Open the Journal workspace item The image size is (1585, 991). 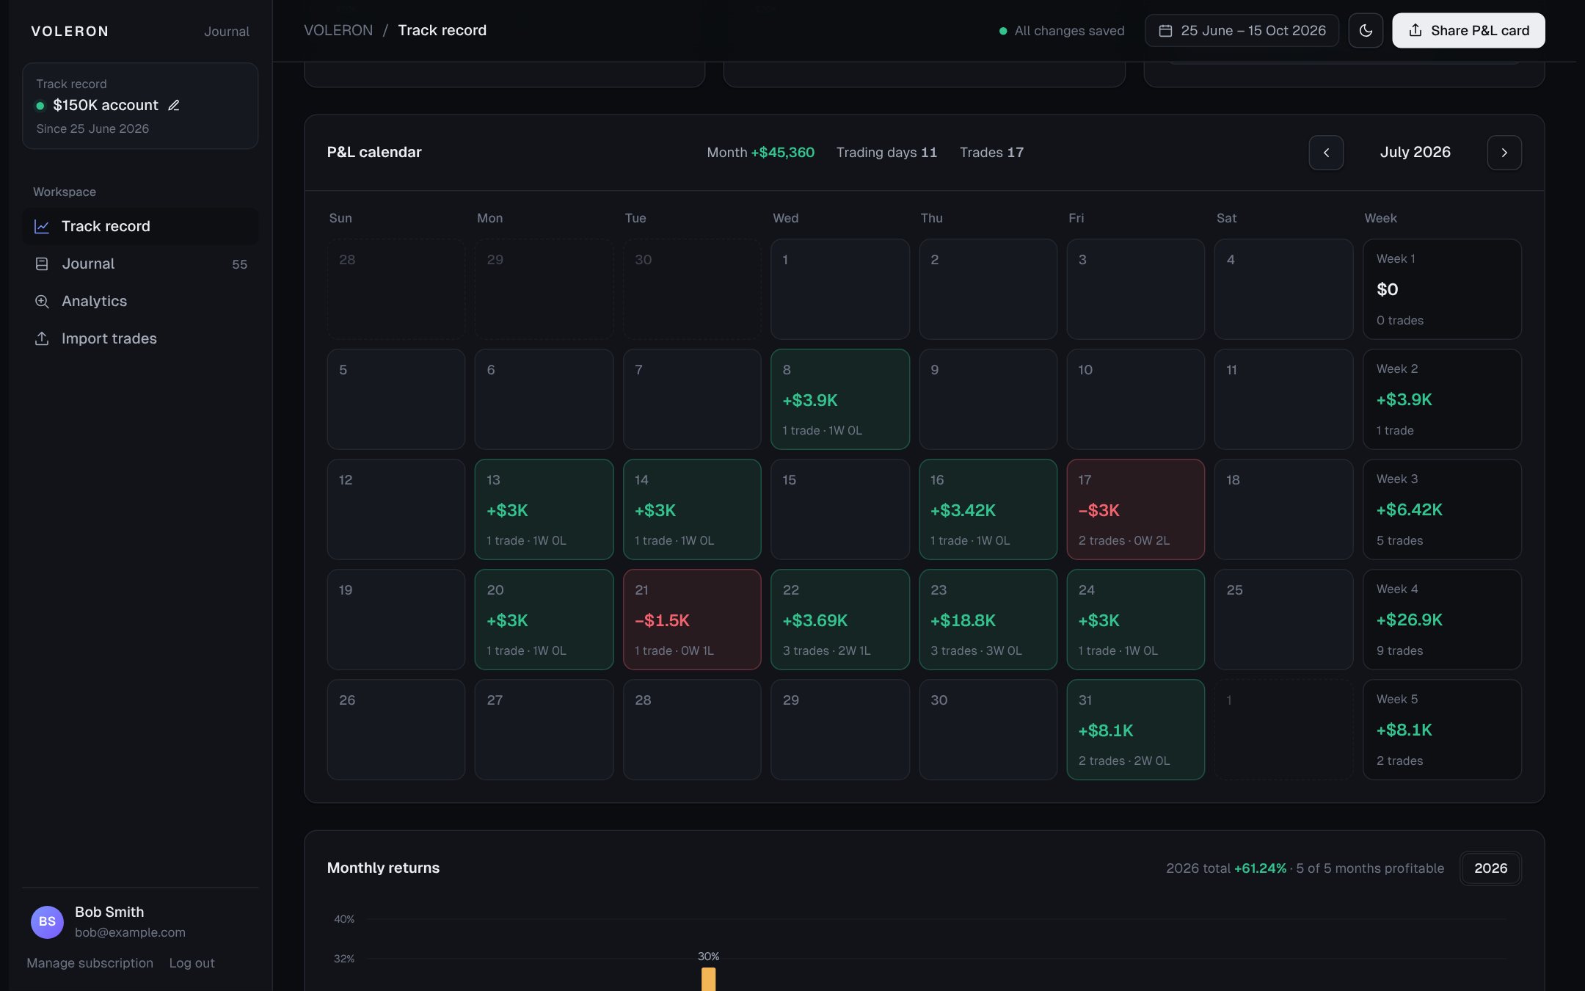click(140, 264)
